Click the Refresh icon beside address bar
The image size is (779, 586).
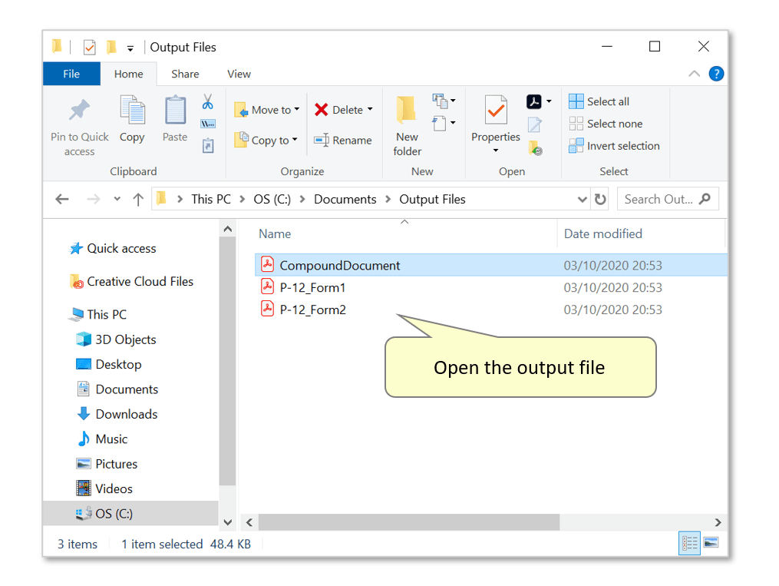point(600,200)
